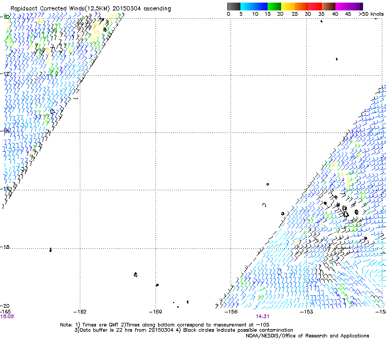
Task: Click the '-165' longitude axis label
Action: [5, 312]
